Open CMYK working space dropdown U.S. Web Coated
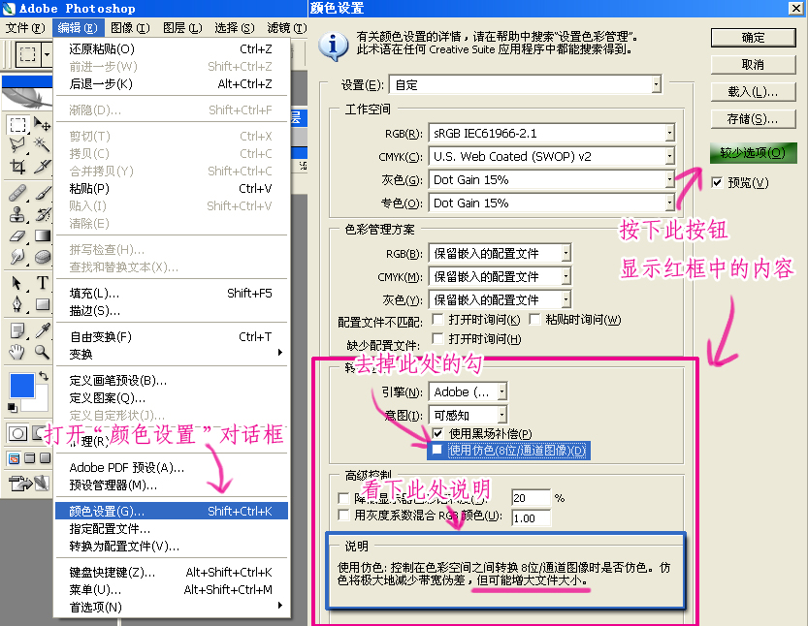Viewport: 808px width, 626px height. 551,157
